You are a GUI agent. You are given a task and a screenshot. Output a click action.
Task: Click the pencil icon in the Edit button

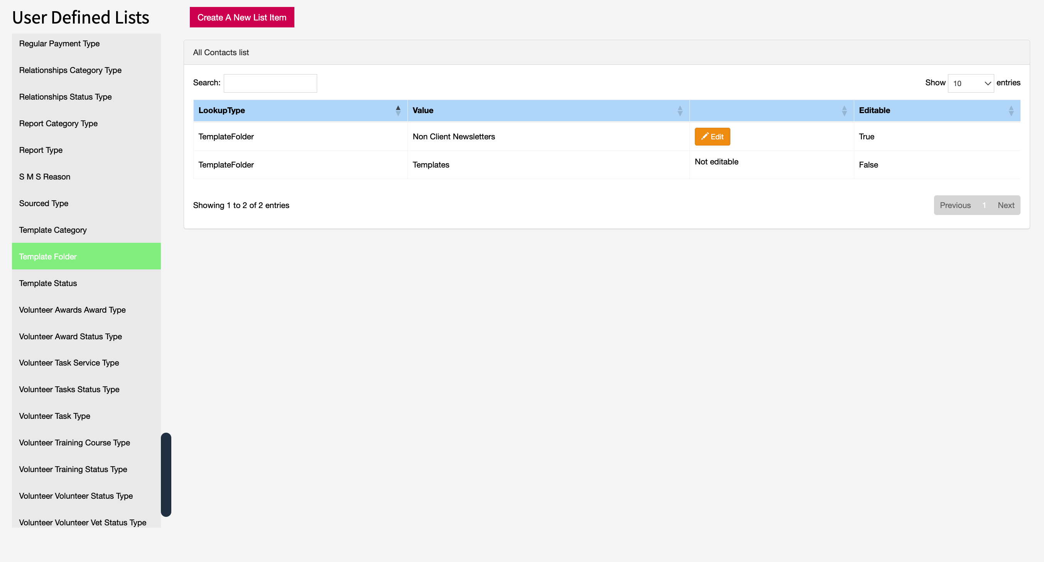coord(705,136)
